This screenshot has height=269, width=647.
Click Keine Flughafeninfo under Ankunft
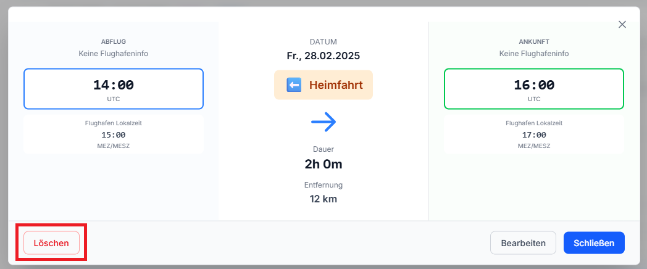[x=534, y=54]
